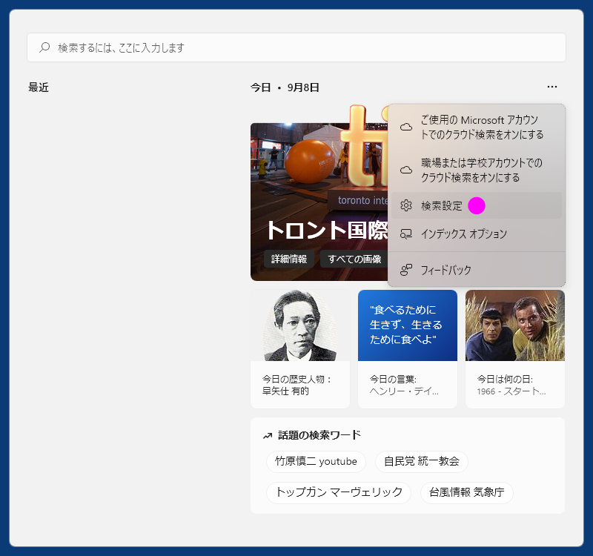Click the フィードバック smiley icon
593x556 pixels.
pyautogui.click(x=406, y=268)
